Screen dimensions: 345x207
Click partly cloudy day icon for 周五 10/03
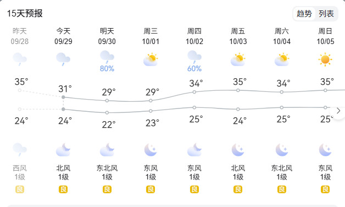[x=238, y=59]
